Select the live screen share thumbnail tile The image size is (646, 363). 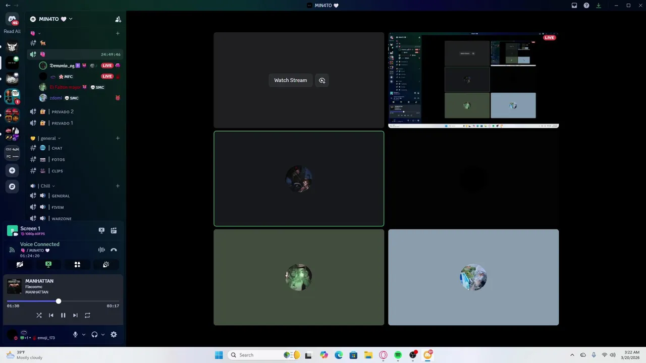[x=473, y=80]
